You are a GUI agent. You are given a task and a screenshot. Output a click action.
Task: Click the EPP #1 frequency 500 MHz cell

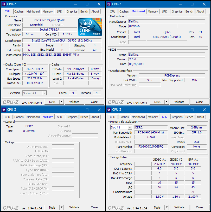click(193, 164)
